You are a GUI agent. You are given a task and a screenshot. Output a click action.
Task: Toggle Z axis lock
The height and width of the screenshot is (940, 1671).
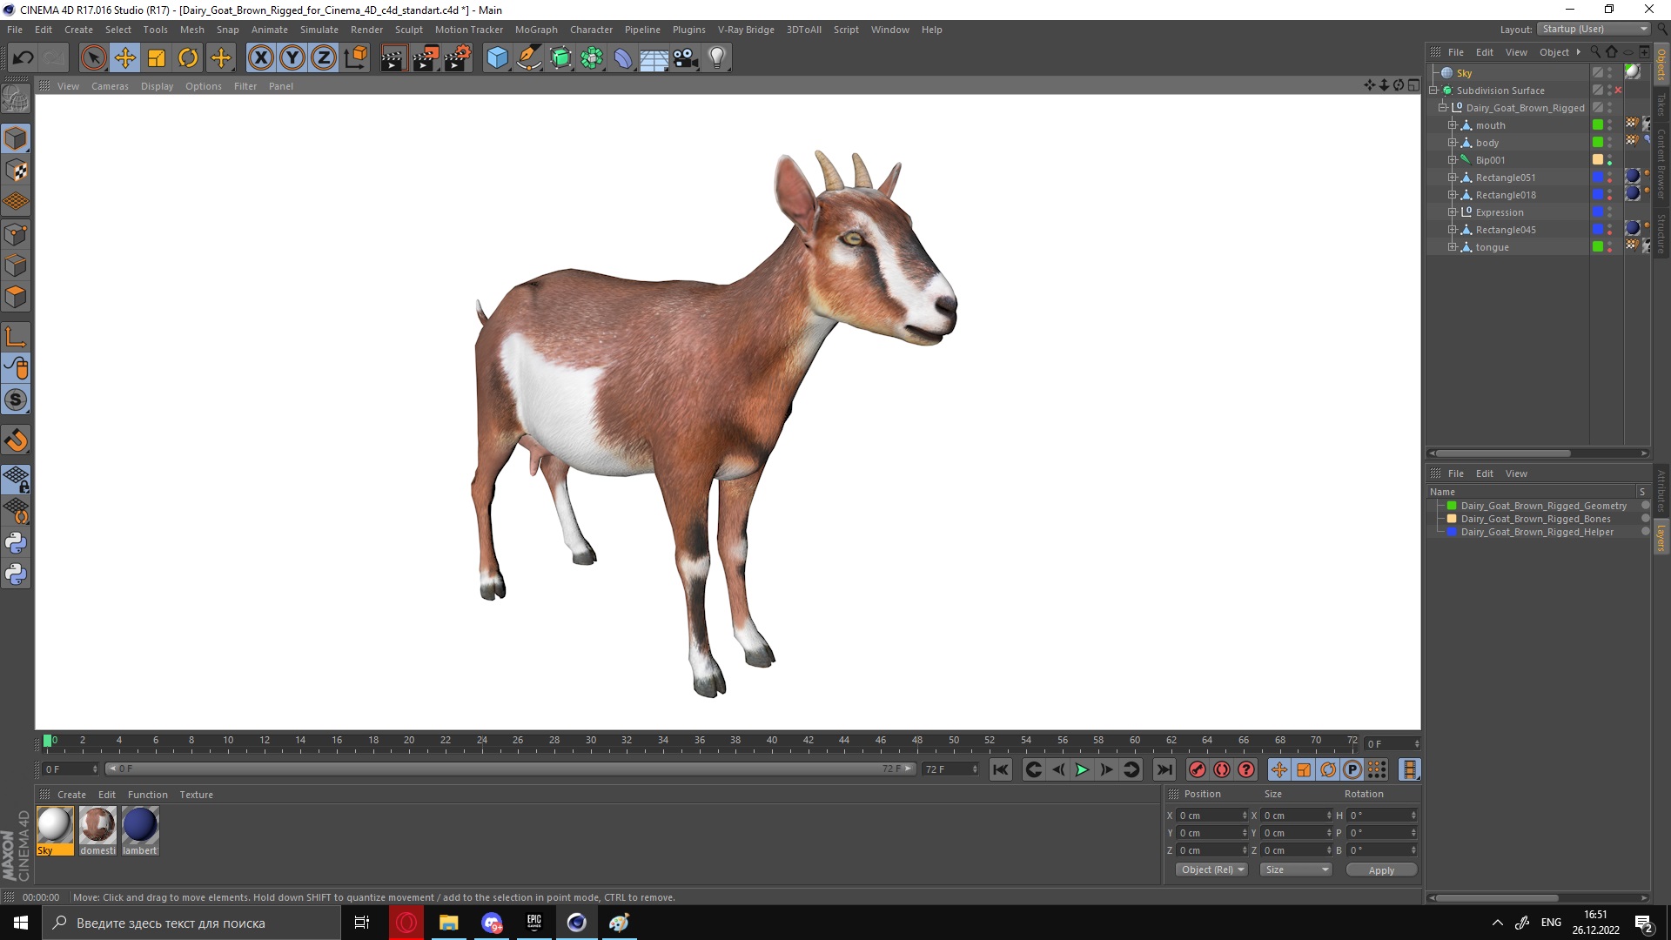324,58
